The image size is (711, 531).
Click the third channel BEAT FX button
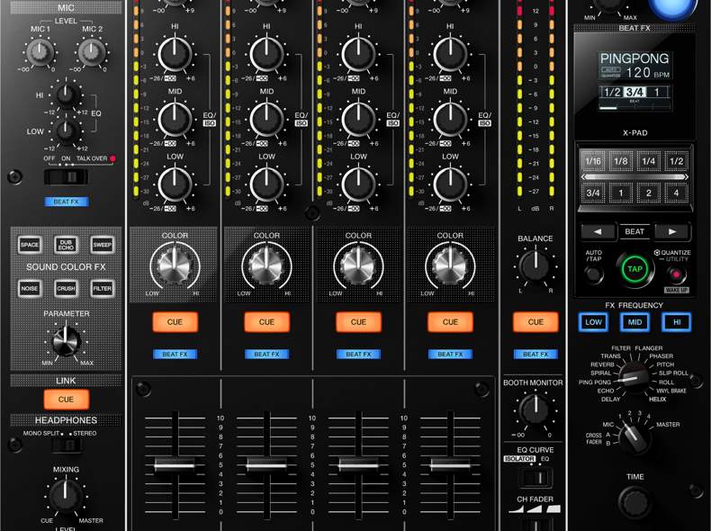[359, 355]
